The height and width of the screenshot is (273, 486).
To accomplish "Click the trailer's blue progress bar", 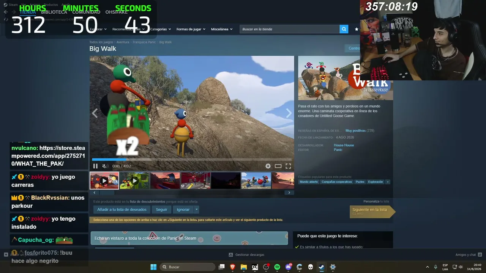I will (109, 160).
